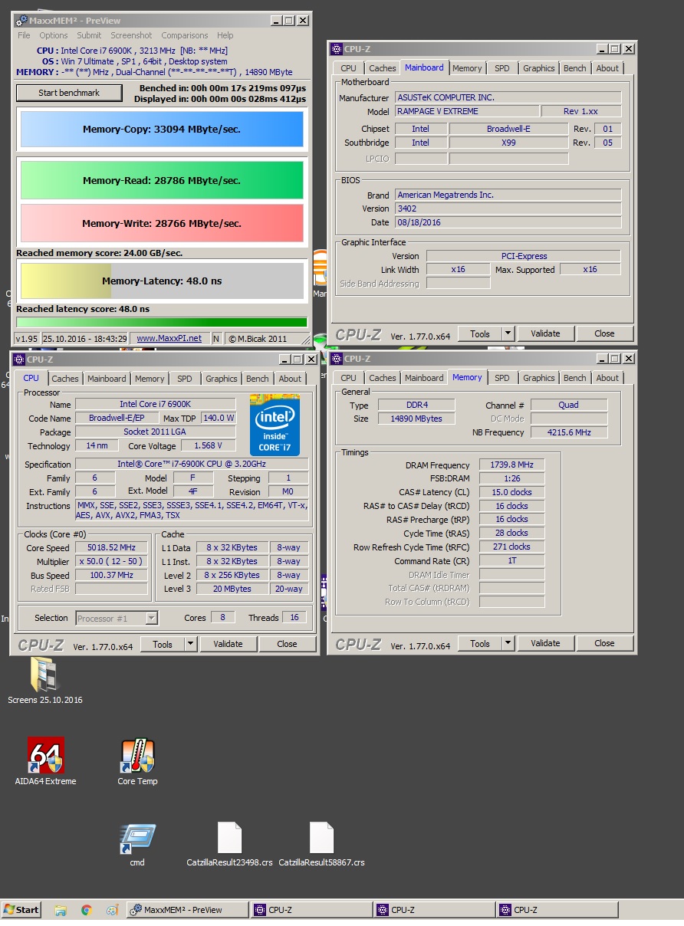The height and width of the screenshot is (926, 684).
Task: Click Validate in the Mainboard CPU-Z window
Action: (x=545, y=333)
